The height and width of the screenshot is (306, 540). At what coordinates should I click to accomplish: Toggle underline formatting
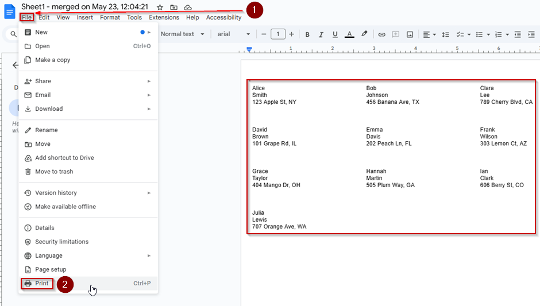point(335,34)
